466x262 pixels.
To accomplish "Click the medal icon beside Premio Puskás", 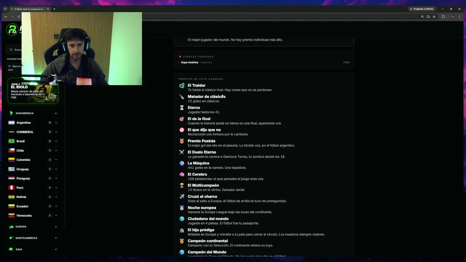I will coord(182,141).
